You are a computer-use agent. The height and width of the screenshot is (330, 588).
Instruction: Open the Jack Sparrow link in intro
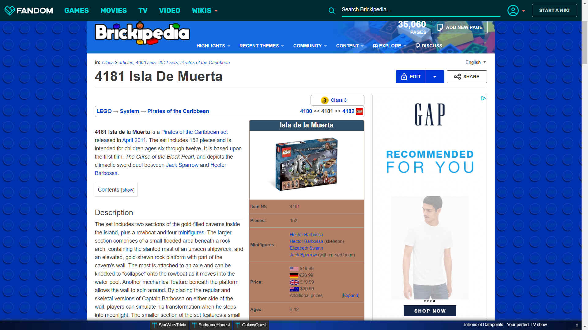tap(182, 165)
